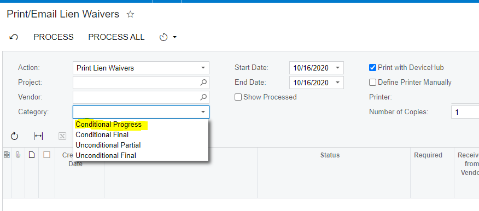
Task: Select Conditional Final category
Action: click(x=102, y=134)
